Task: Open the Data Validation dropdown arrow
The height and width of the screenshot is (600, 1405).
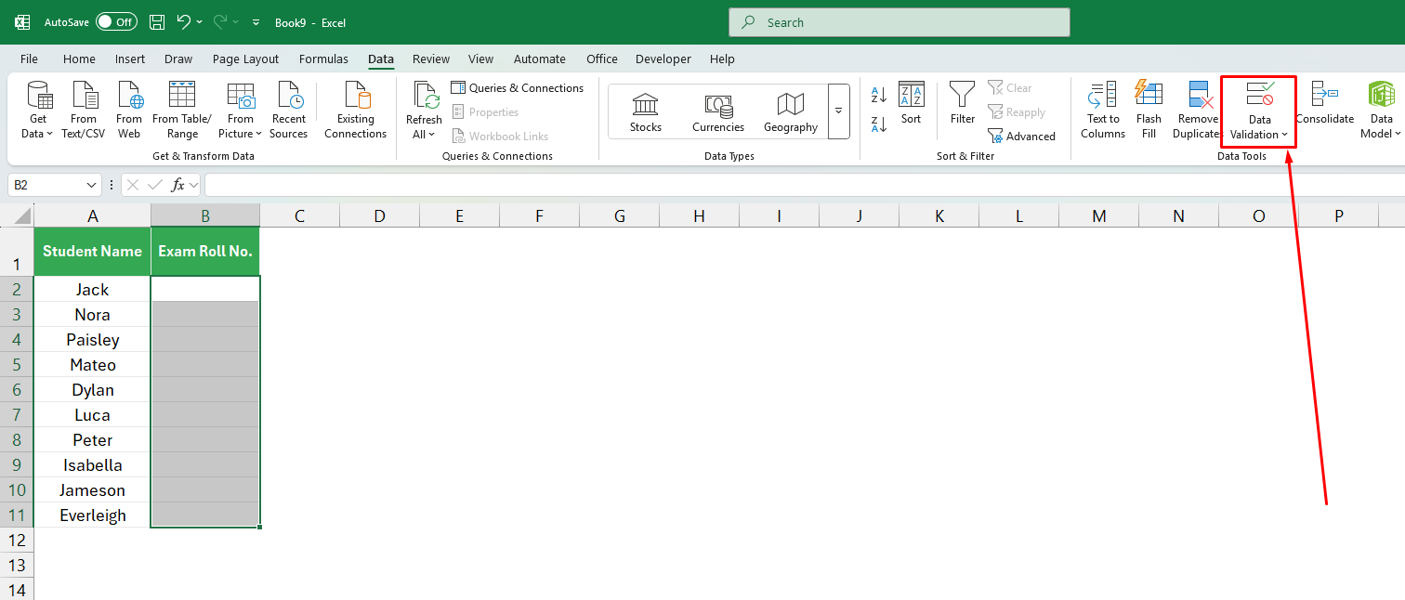Action: tap(1284, 136)
